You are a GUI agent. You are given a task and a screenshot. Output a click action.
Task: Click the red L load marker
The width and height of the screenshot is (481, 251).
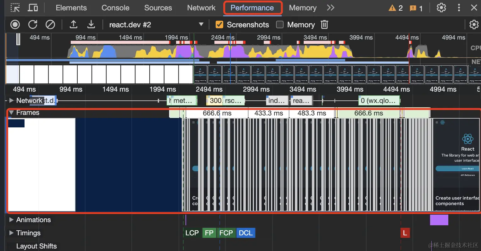pyautogui.click(x=405, y=233)
